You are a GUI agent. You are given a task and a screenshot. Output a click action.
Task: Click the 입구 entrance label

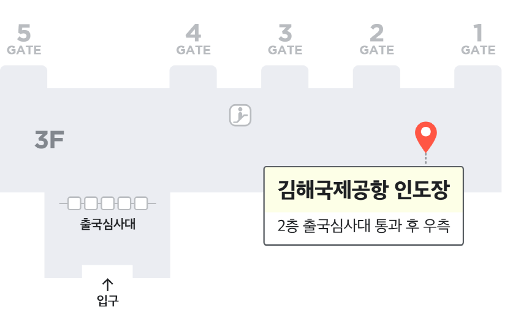[x=107, y=300]
